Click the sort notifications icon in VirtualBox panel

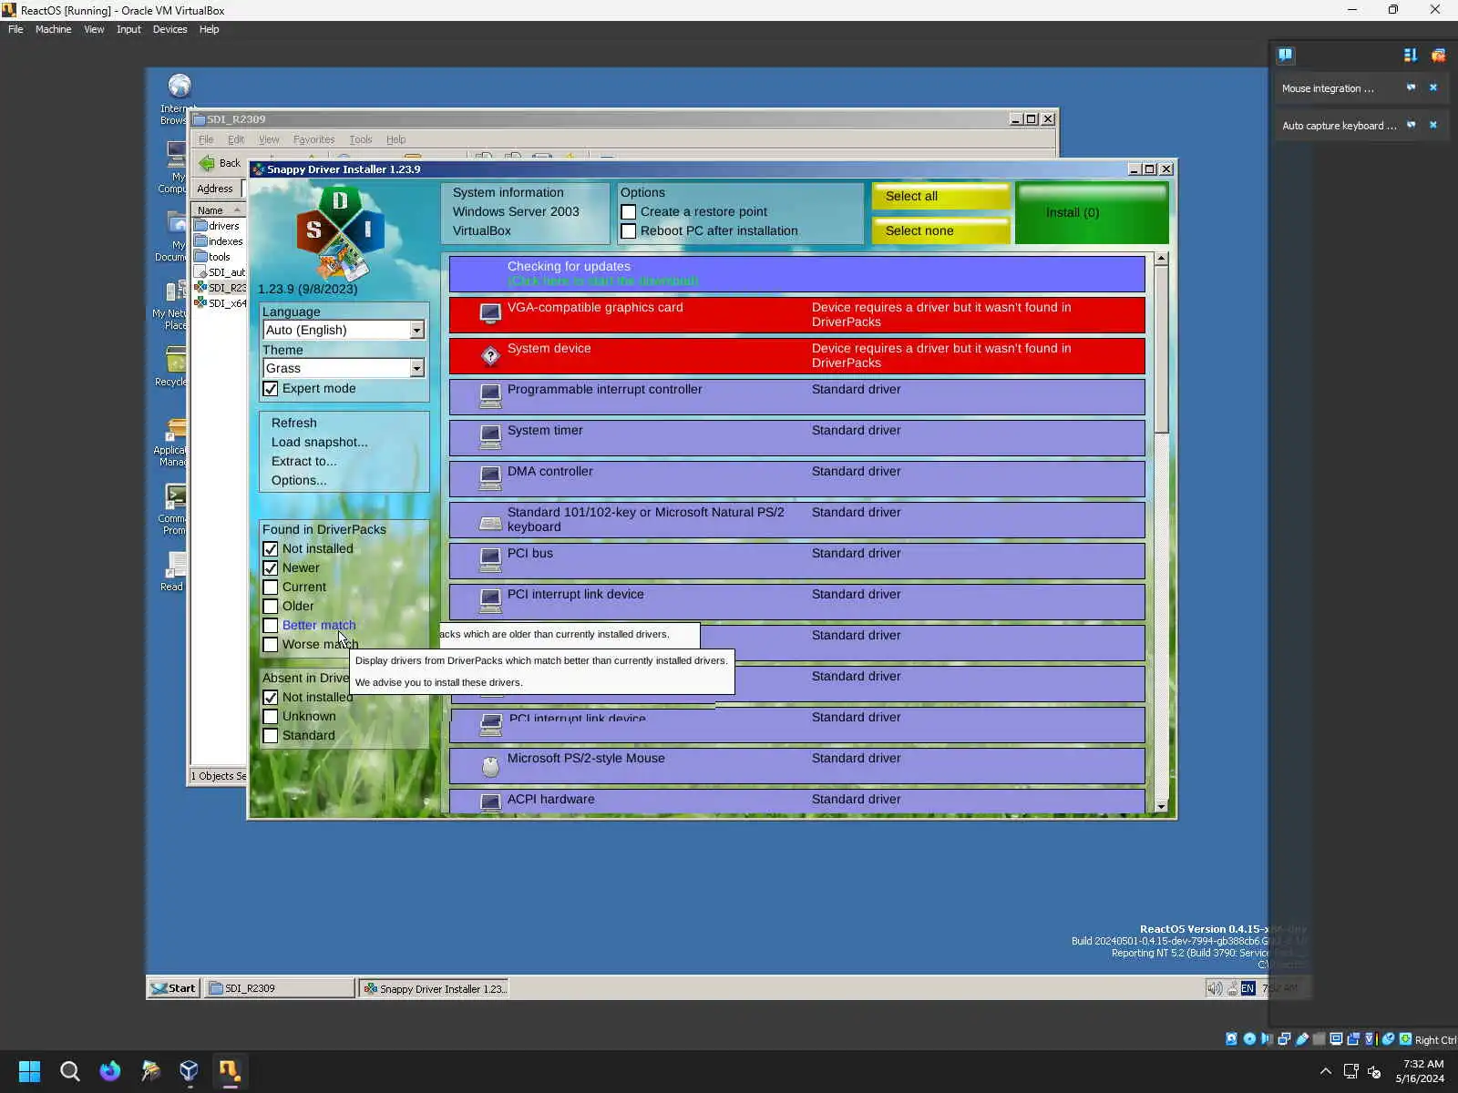[1411, 55]
